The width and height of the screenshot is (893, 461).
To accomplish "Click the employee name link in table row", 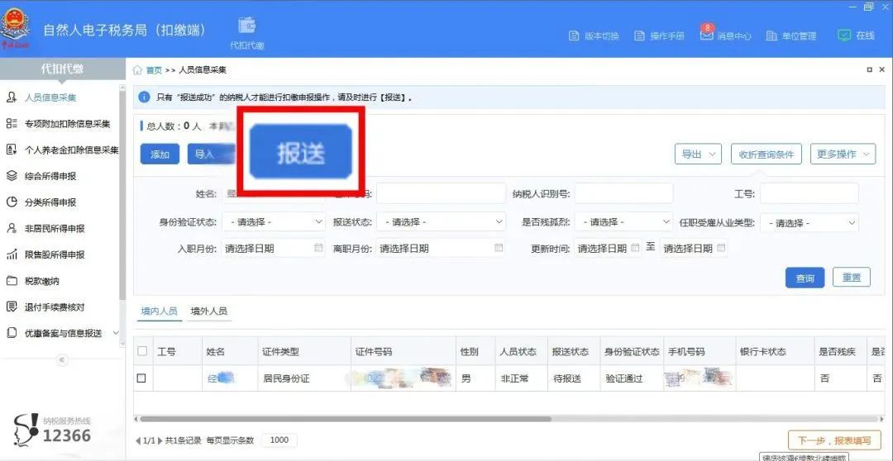I will (221, 378).
